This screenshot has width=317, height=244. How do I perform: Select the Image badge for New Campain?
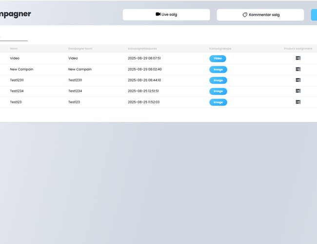pos(218,69)
